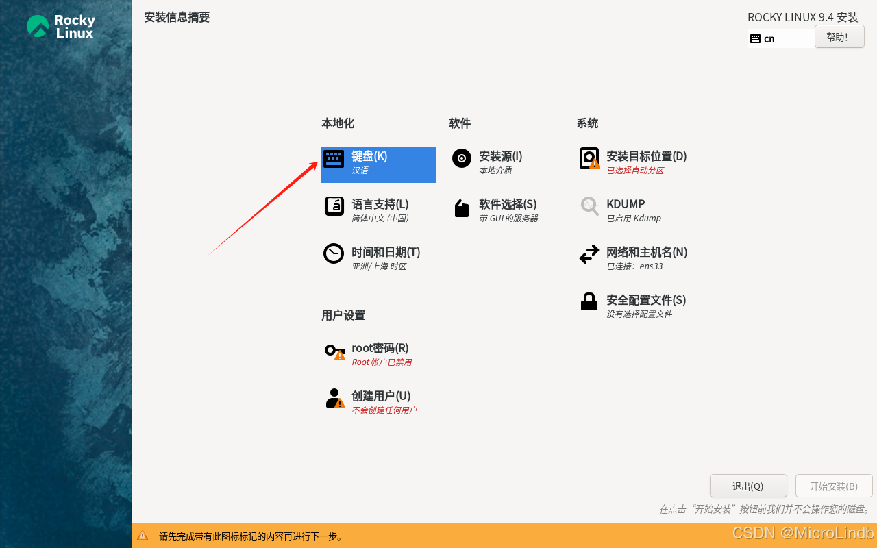Click the 带 GUI 的服务器 status text
The height and width of the screenshot is (548, 877).
tap(508, 219)
